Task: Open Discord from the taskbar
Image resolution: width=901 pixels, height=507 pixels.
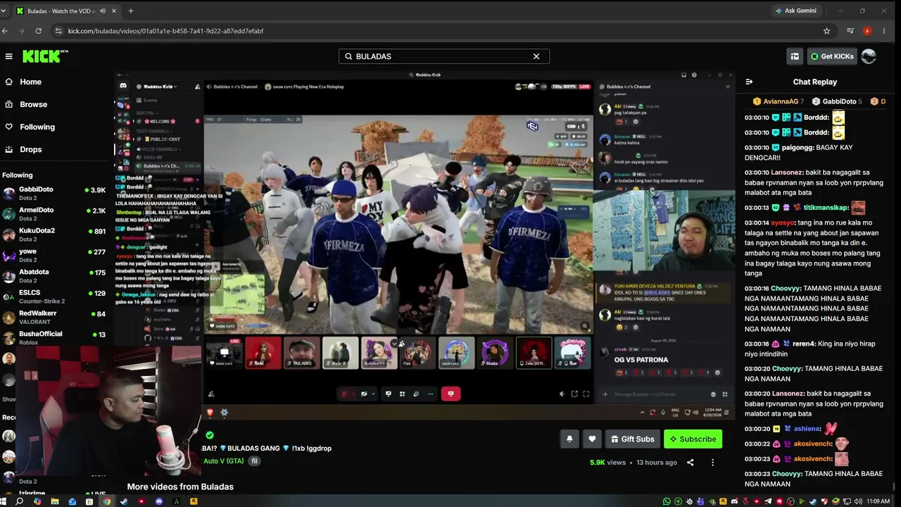Action: 159,501
